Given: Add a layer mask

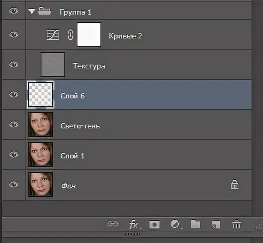Looking at the screenshot, I should point(155,225).
